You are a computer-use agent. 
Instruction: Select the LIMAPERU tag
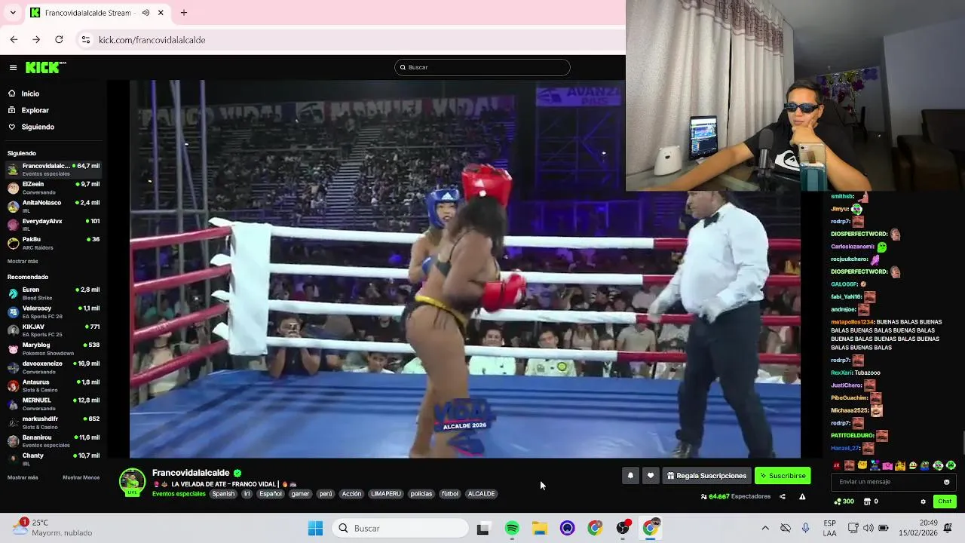tap(386, 494)
